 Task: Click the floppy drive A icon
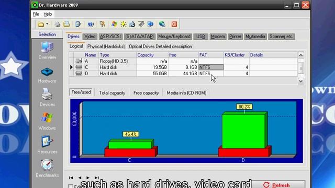79,61
